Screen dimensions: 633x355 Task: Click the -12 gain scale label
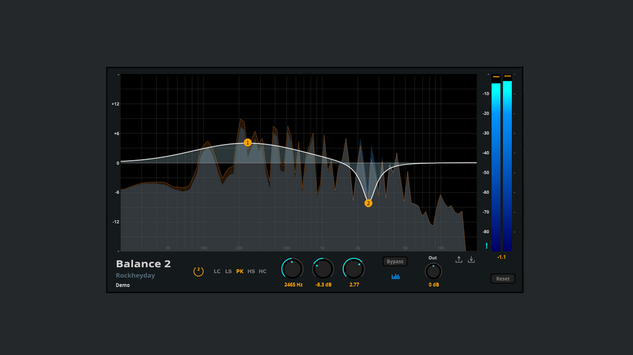[x=116, y=222]
